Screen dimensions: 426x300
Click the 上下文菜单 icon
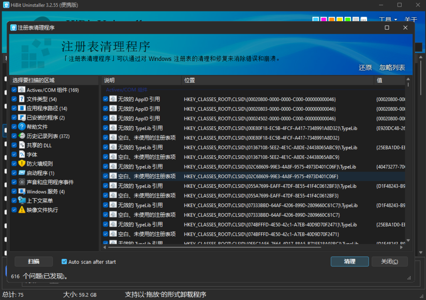click(x=22, y=200)
